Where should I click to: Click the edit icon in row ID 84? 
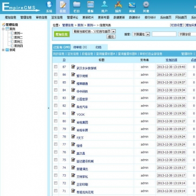click(73, 90)
